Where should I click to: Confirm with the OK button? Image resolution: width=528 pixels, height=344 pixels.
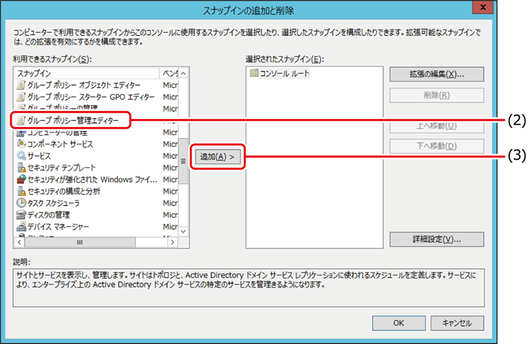tap(398, 323)
